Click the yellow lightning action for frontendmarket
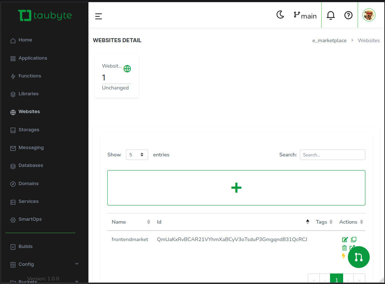The height and width of the screenshot is (284, 385). [344, 256]
